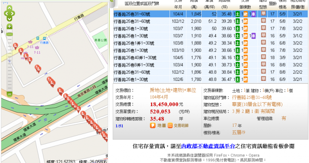Click the 華廈(10層含以下有電梯) building type text

(x=257, y=104)
